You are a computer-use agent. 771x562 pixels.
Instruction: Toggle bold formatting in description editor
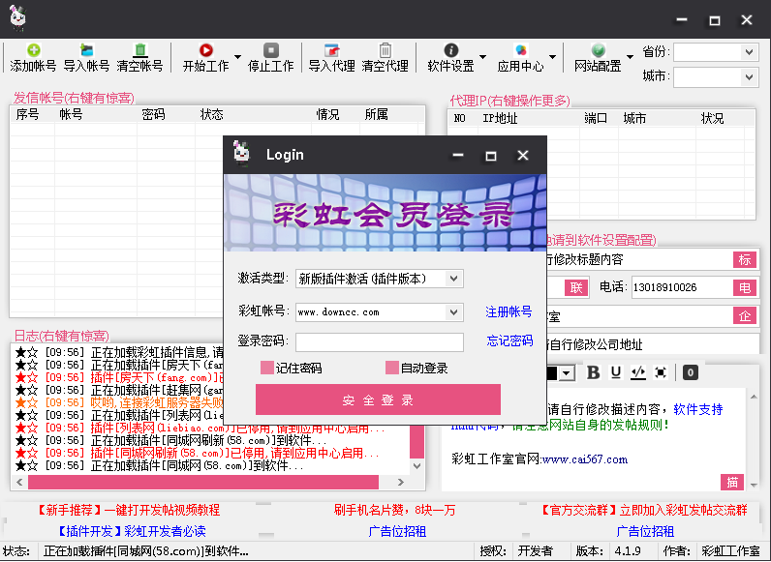[x=593, y=372]
